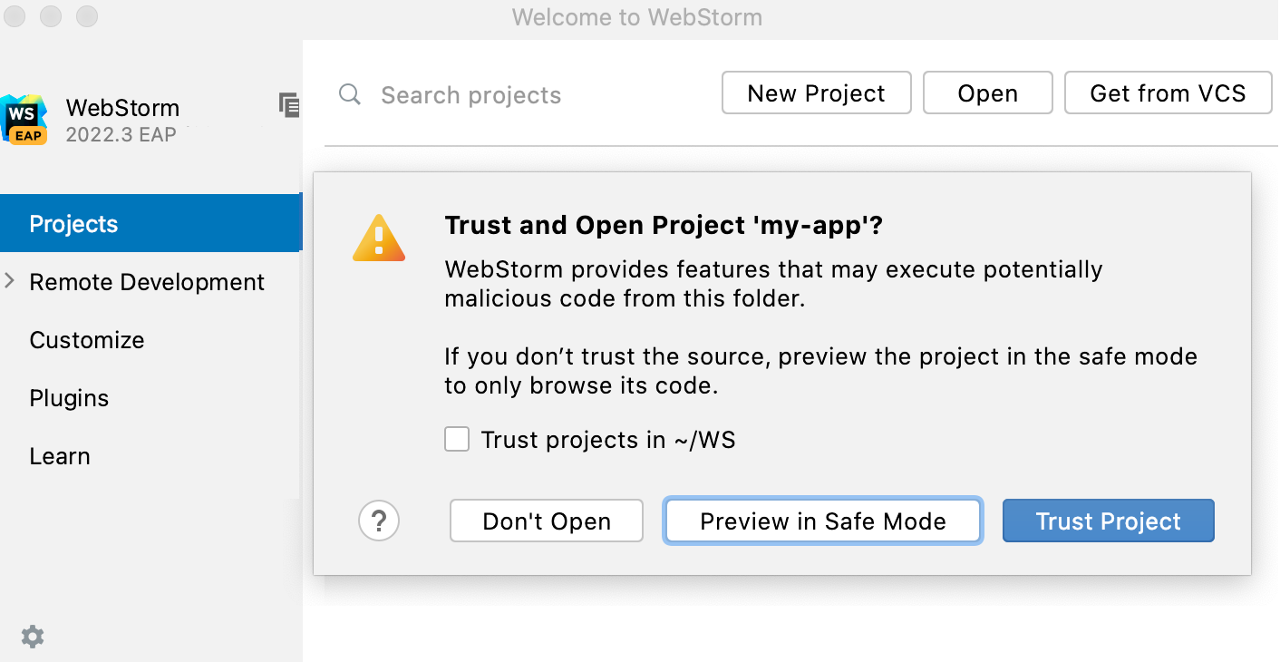
Task: Click inside the Search projects field
Action: (471, 94)
